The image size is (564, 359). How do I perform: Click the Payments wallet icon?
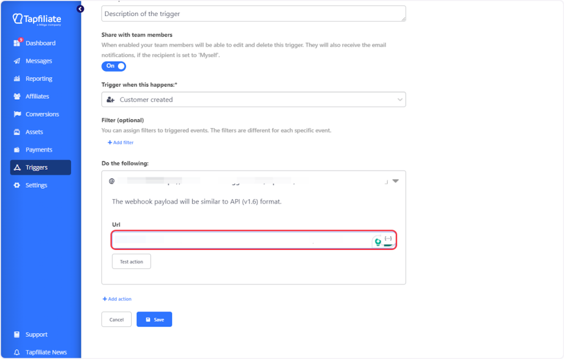coord(17,150)
